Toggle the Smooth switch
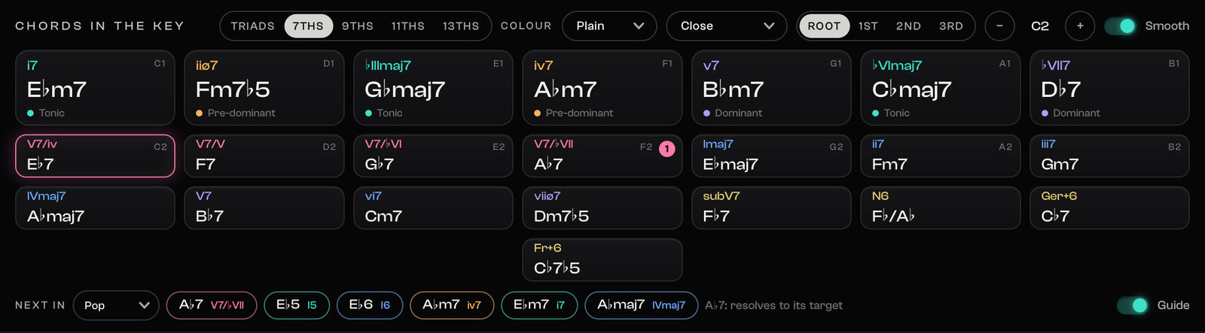The width and height of the screenshot is (1205, 333). (x=1120, y=26)
